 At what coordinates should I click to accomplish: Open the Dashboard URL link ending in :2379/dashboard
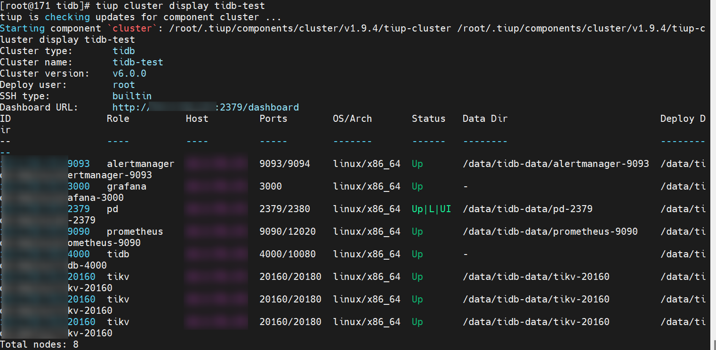coord(206,107)
